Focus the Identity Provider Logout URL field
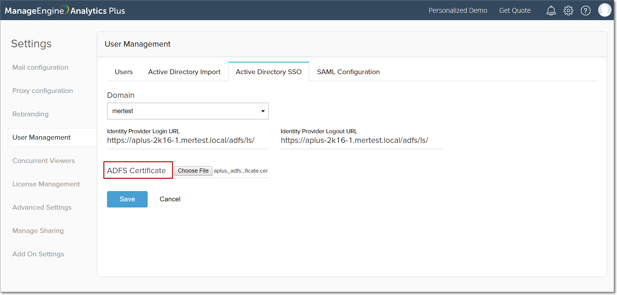Image resolution: width=617 pixels, height=295 pixels. click(x=361, y=141)
